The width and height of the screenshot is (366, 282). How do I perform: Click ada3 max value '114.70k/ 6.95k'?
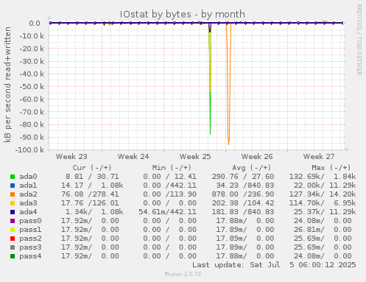[323, 203]
